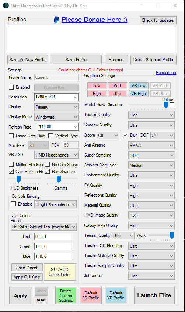Click Apply GUI Only button

(x=27, y=277)
